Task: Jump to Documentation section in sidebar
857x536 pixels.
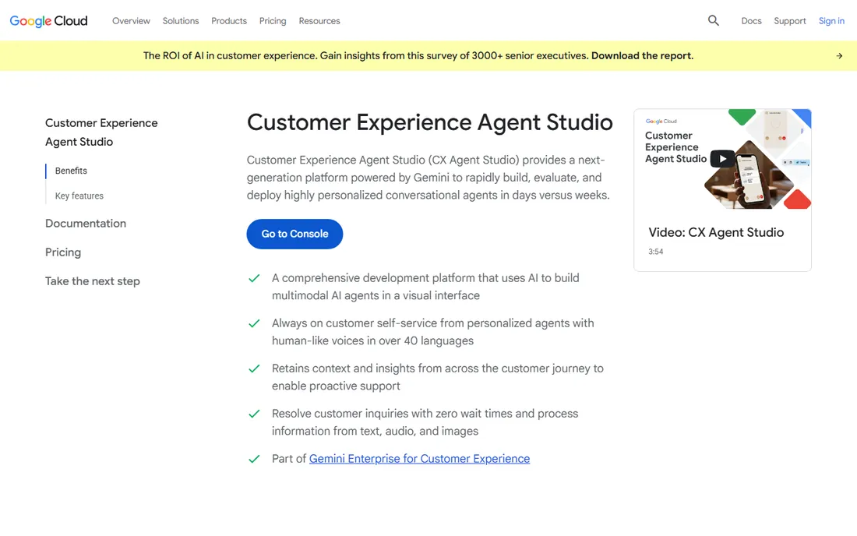Action: pos(86,224)
